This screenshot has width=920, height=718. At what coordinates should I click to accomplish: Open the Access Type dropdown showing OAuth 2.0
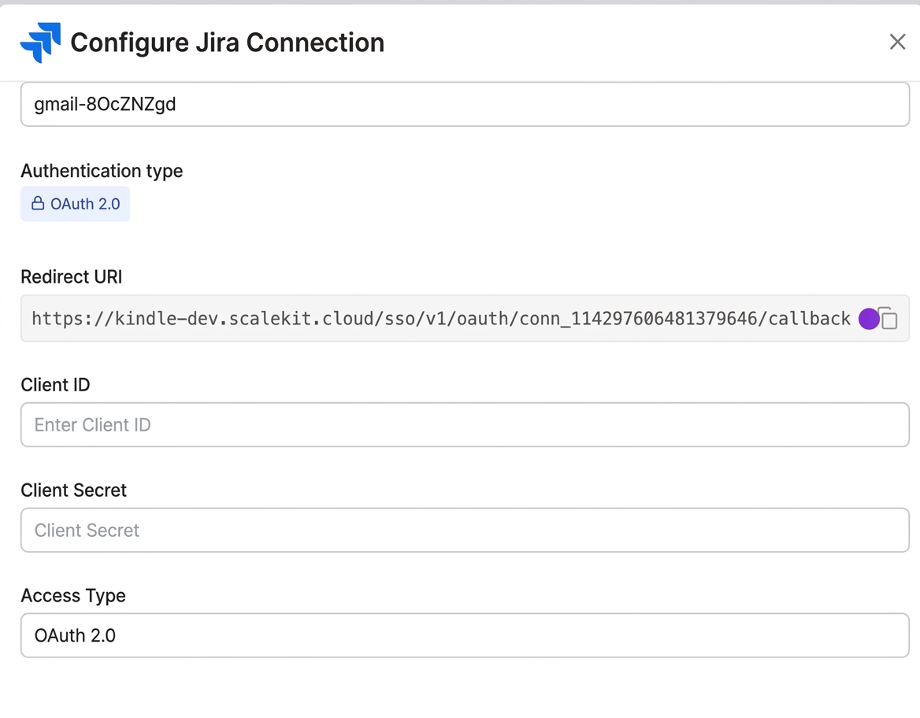point(465,635)
